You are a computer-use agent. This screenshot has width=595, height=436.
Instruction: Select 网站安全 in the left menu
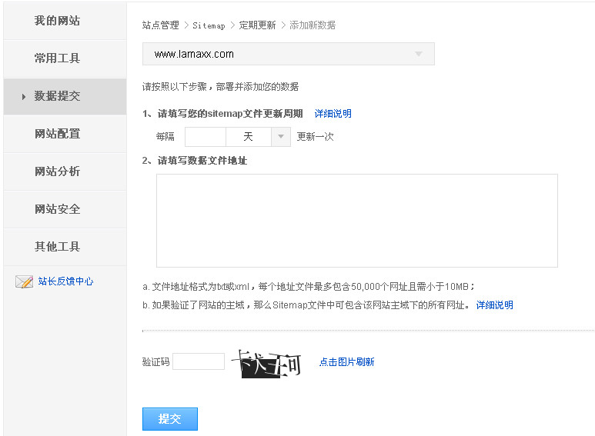pyautogui.click(x=57, y=209)
